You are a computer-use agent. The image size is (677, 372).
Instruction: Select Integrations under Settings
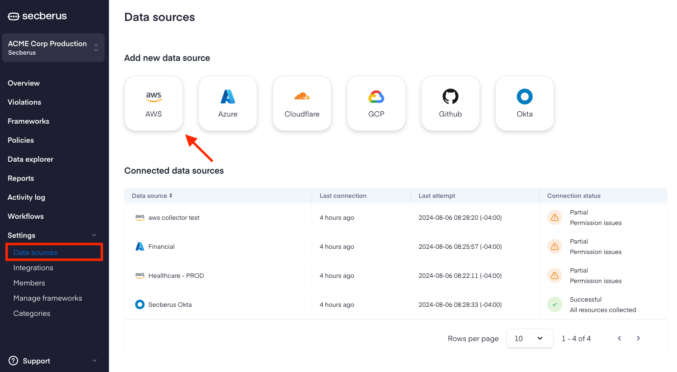33,267
